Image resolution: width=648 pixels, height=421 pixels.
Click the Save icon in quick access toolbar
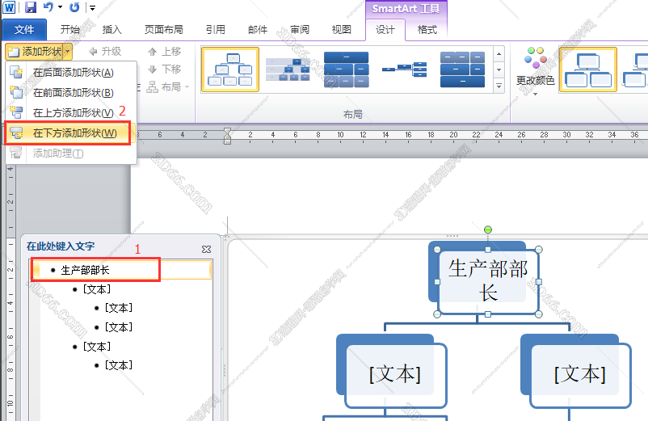[31, 8]
